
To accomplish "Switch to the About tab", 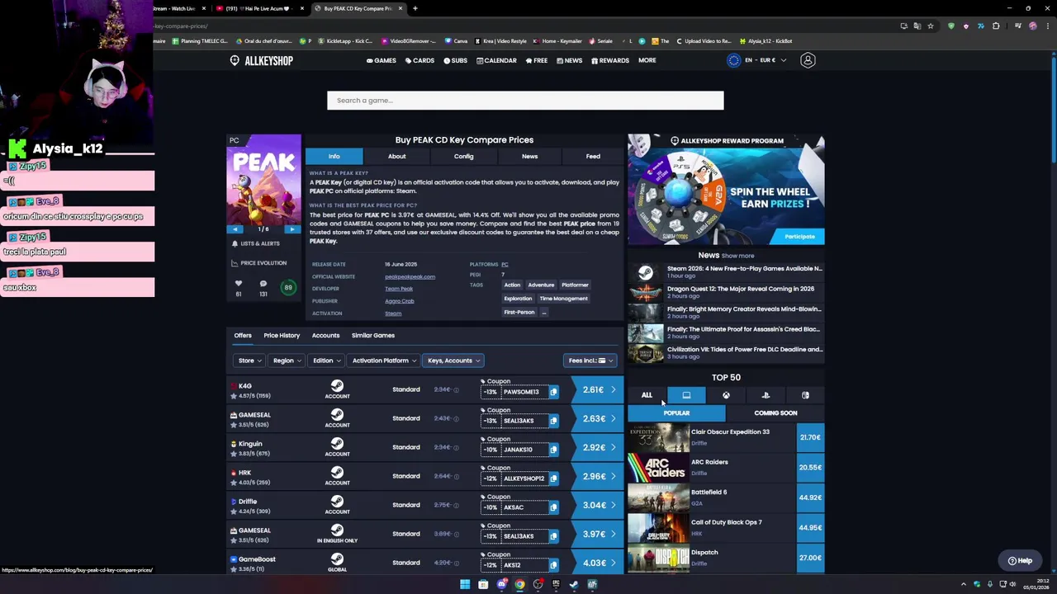I will point(397,156).
